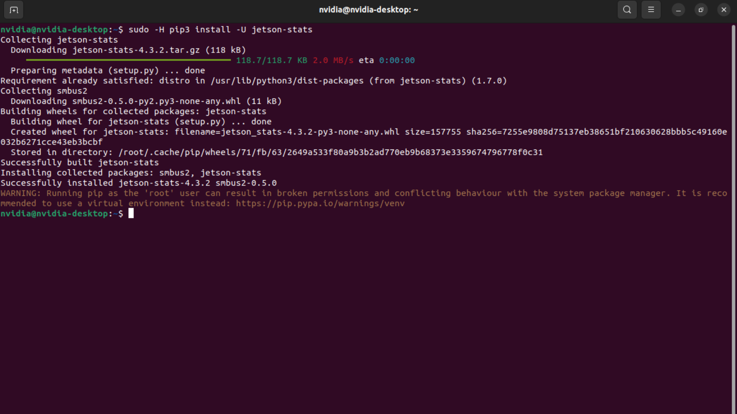The width and height of the screenshot is (737, 414).
Task: Click the block cursor at the last prompt
Action: (x=131, y=214)
